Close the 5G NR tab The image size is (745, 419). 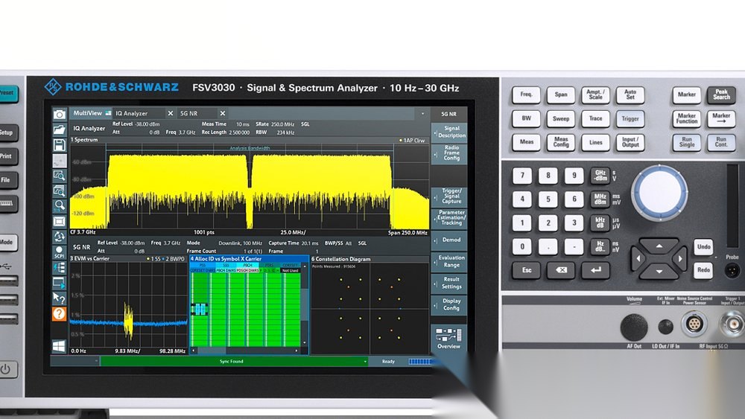[x=222, y=113]
